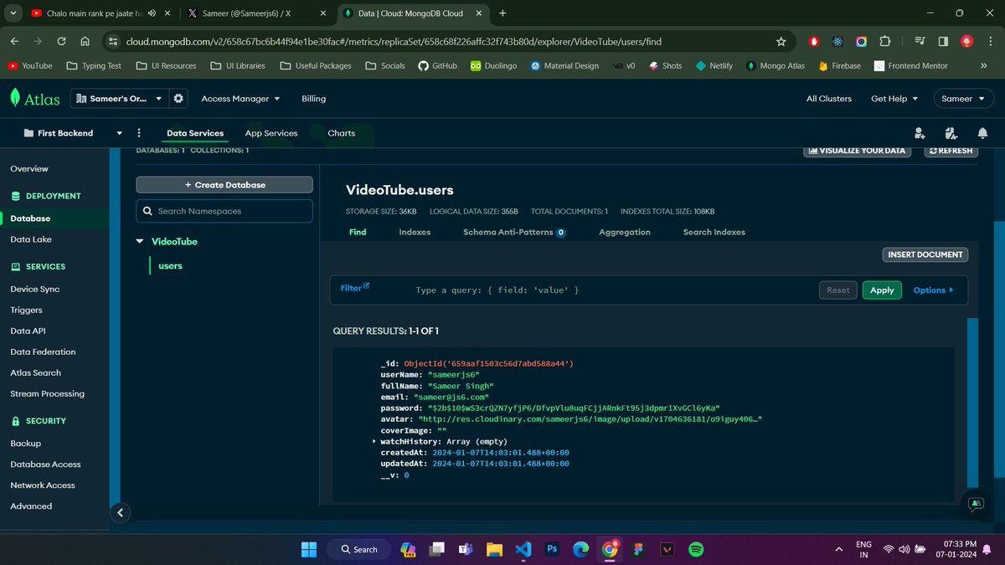This screenshot has height=565, width=1005.
Task: Open Sameer's Org organization dropdown
Action: [x=118, y=98]
